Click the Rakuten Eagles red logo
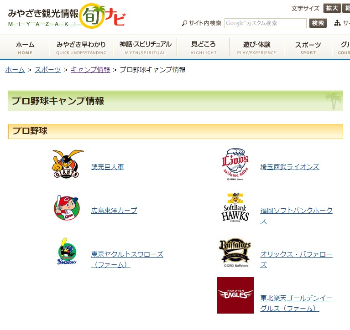Image resolution: width=350 pixels, height=330 pixels. 235,295
